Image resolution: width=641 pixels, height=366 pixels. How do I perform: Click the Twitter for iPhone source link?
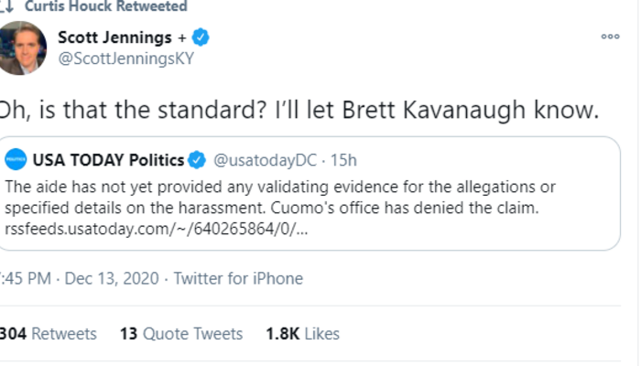(x=238, y=278)
